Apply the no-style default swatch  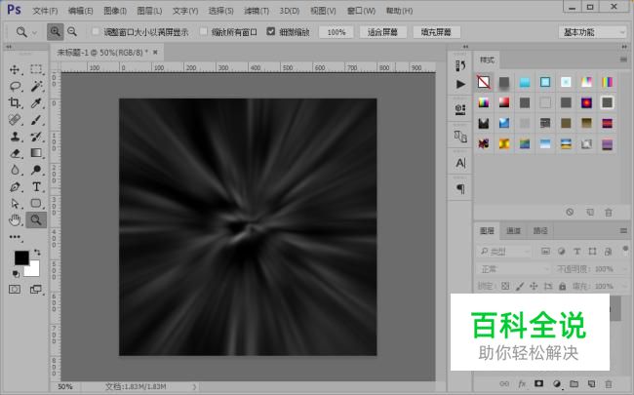point(484,82)
